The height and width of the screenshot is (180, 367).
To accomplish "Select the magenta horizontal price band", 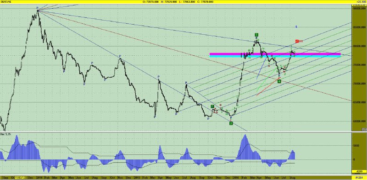I will pos(275,54).
